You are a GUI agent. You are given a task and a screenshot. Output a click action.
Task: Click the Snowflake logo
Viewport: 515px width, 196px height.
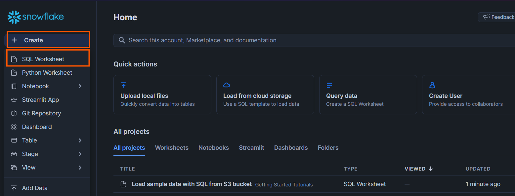pos(36,17)
